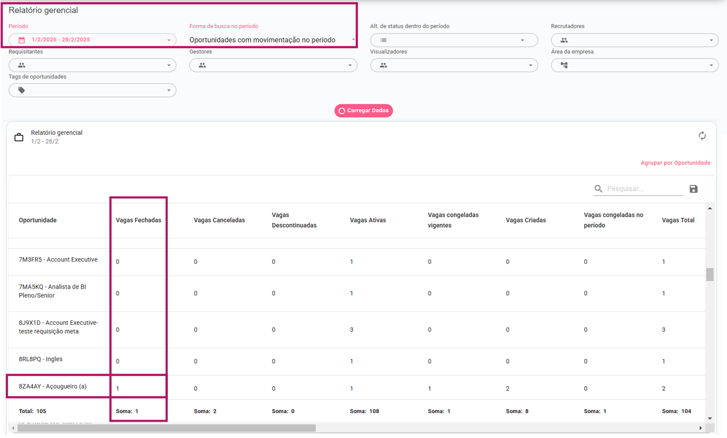Click the people icon in Recrutadores field
This screenshot has height=438, width=727.
564,40
